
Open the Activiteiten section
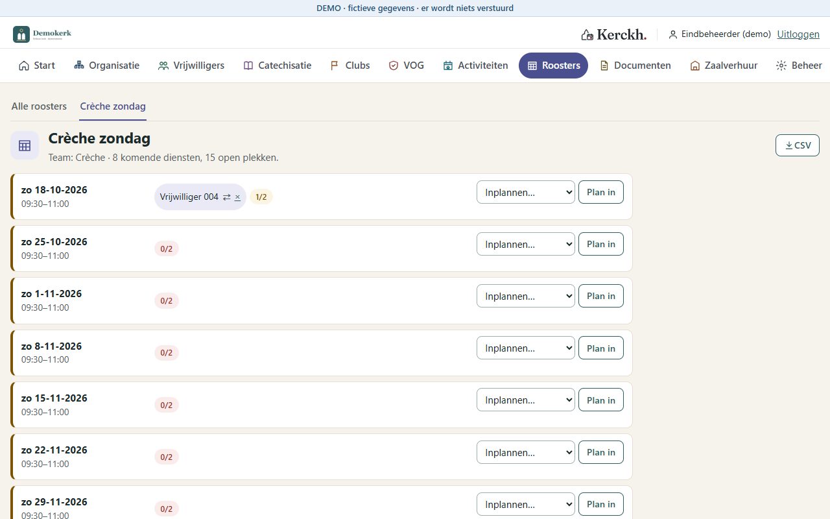[x=475, y=66]
